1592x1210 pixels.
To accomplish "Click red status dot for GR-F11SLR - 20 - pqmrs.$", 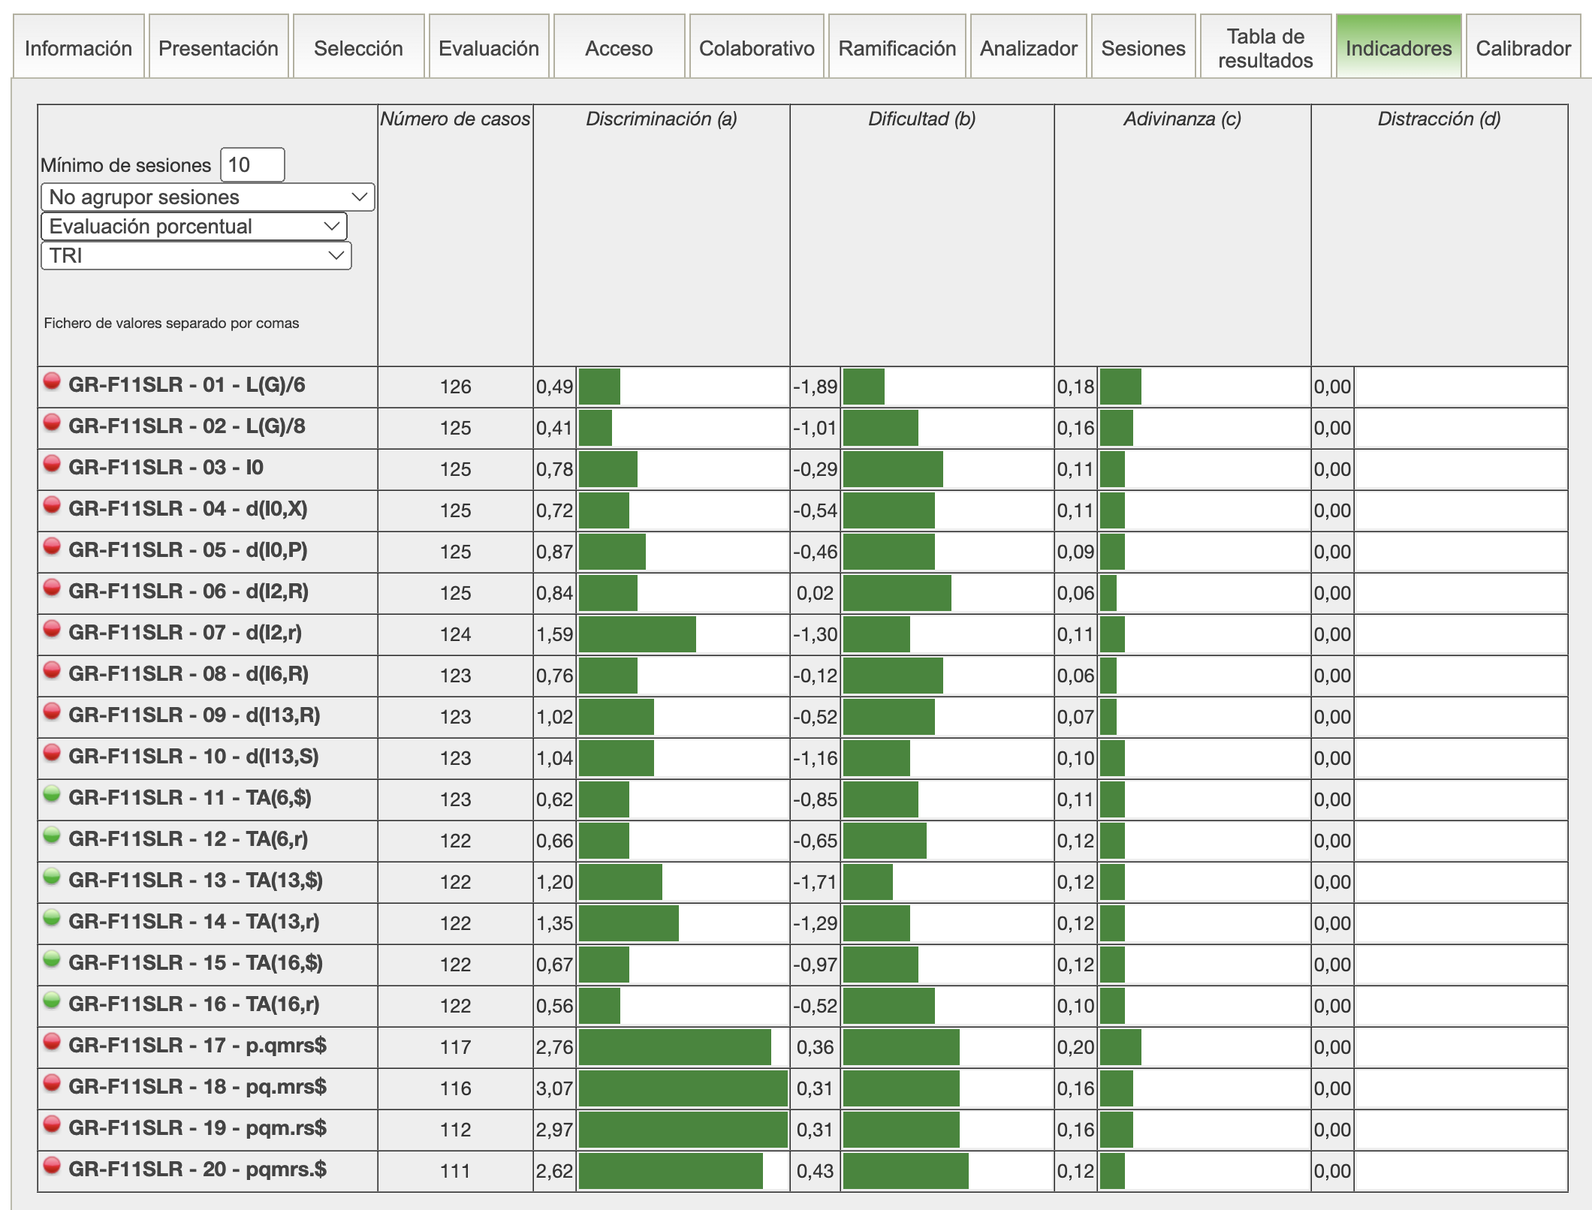I will click(x=52, y=1166).
